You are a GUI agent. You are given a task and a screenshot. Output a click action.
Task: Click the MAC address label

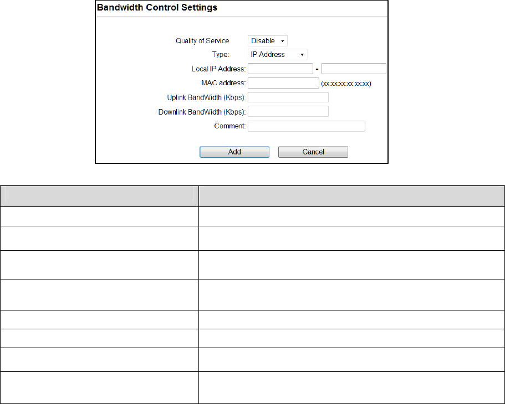point(223,84)
